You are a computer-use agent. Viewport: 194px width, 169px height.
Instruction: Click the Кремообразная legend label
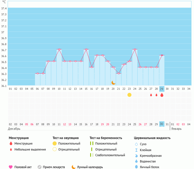(x=151, y=156)
